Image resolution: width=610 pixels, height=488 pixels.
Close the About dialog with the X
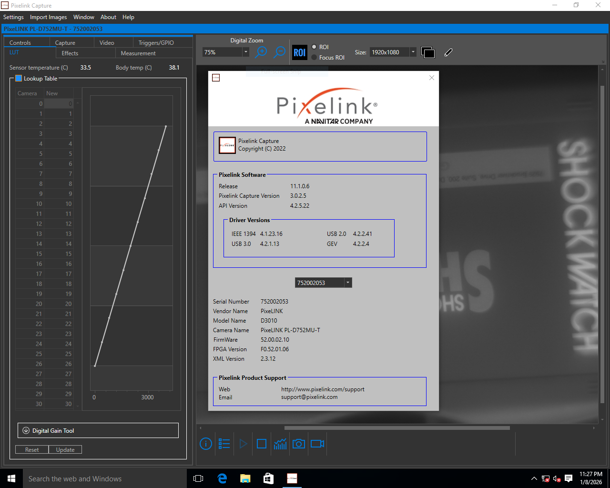coord(432,78)
